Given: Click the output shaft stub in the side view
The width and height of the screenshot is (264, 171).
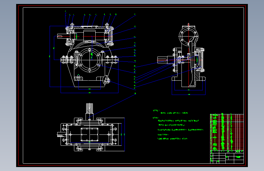Looking at the screenshot, I should [162, 60].
